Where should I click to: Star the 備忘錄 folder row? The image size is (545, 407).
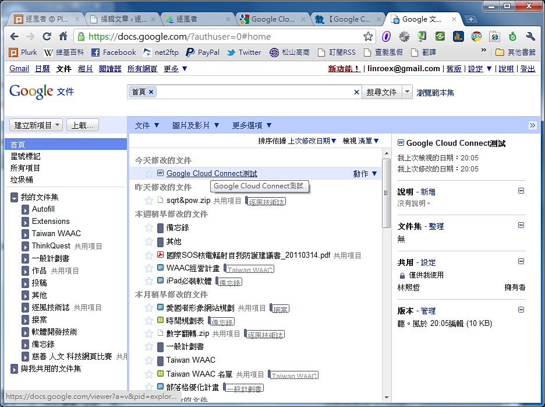click(x=148, y=227)
